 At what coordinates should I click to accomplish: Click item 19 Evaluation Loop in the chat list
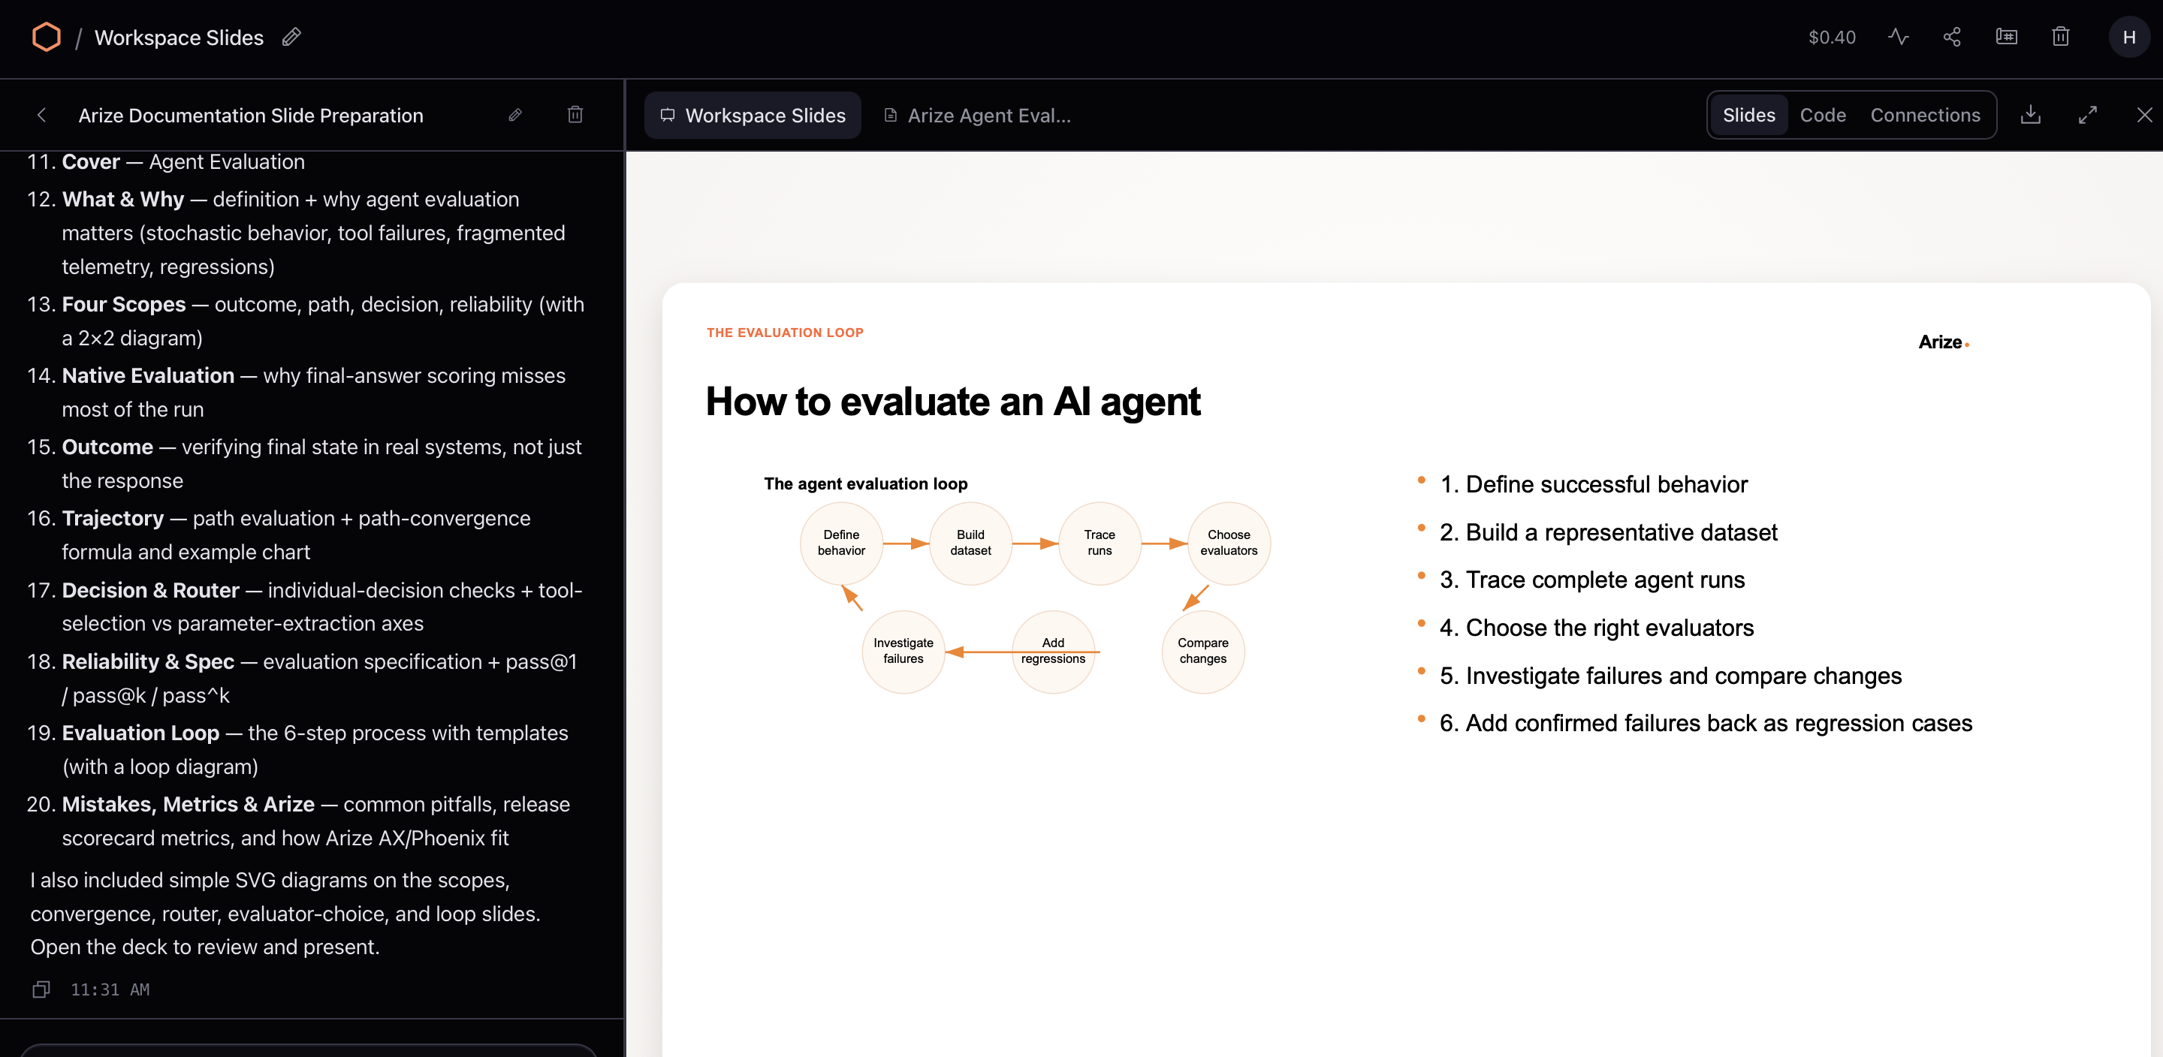(x=306, y=750)
